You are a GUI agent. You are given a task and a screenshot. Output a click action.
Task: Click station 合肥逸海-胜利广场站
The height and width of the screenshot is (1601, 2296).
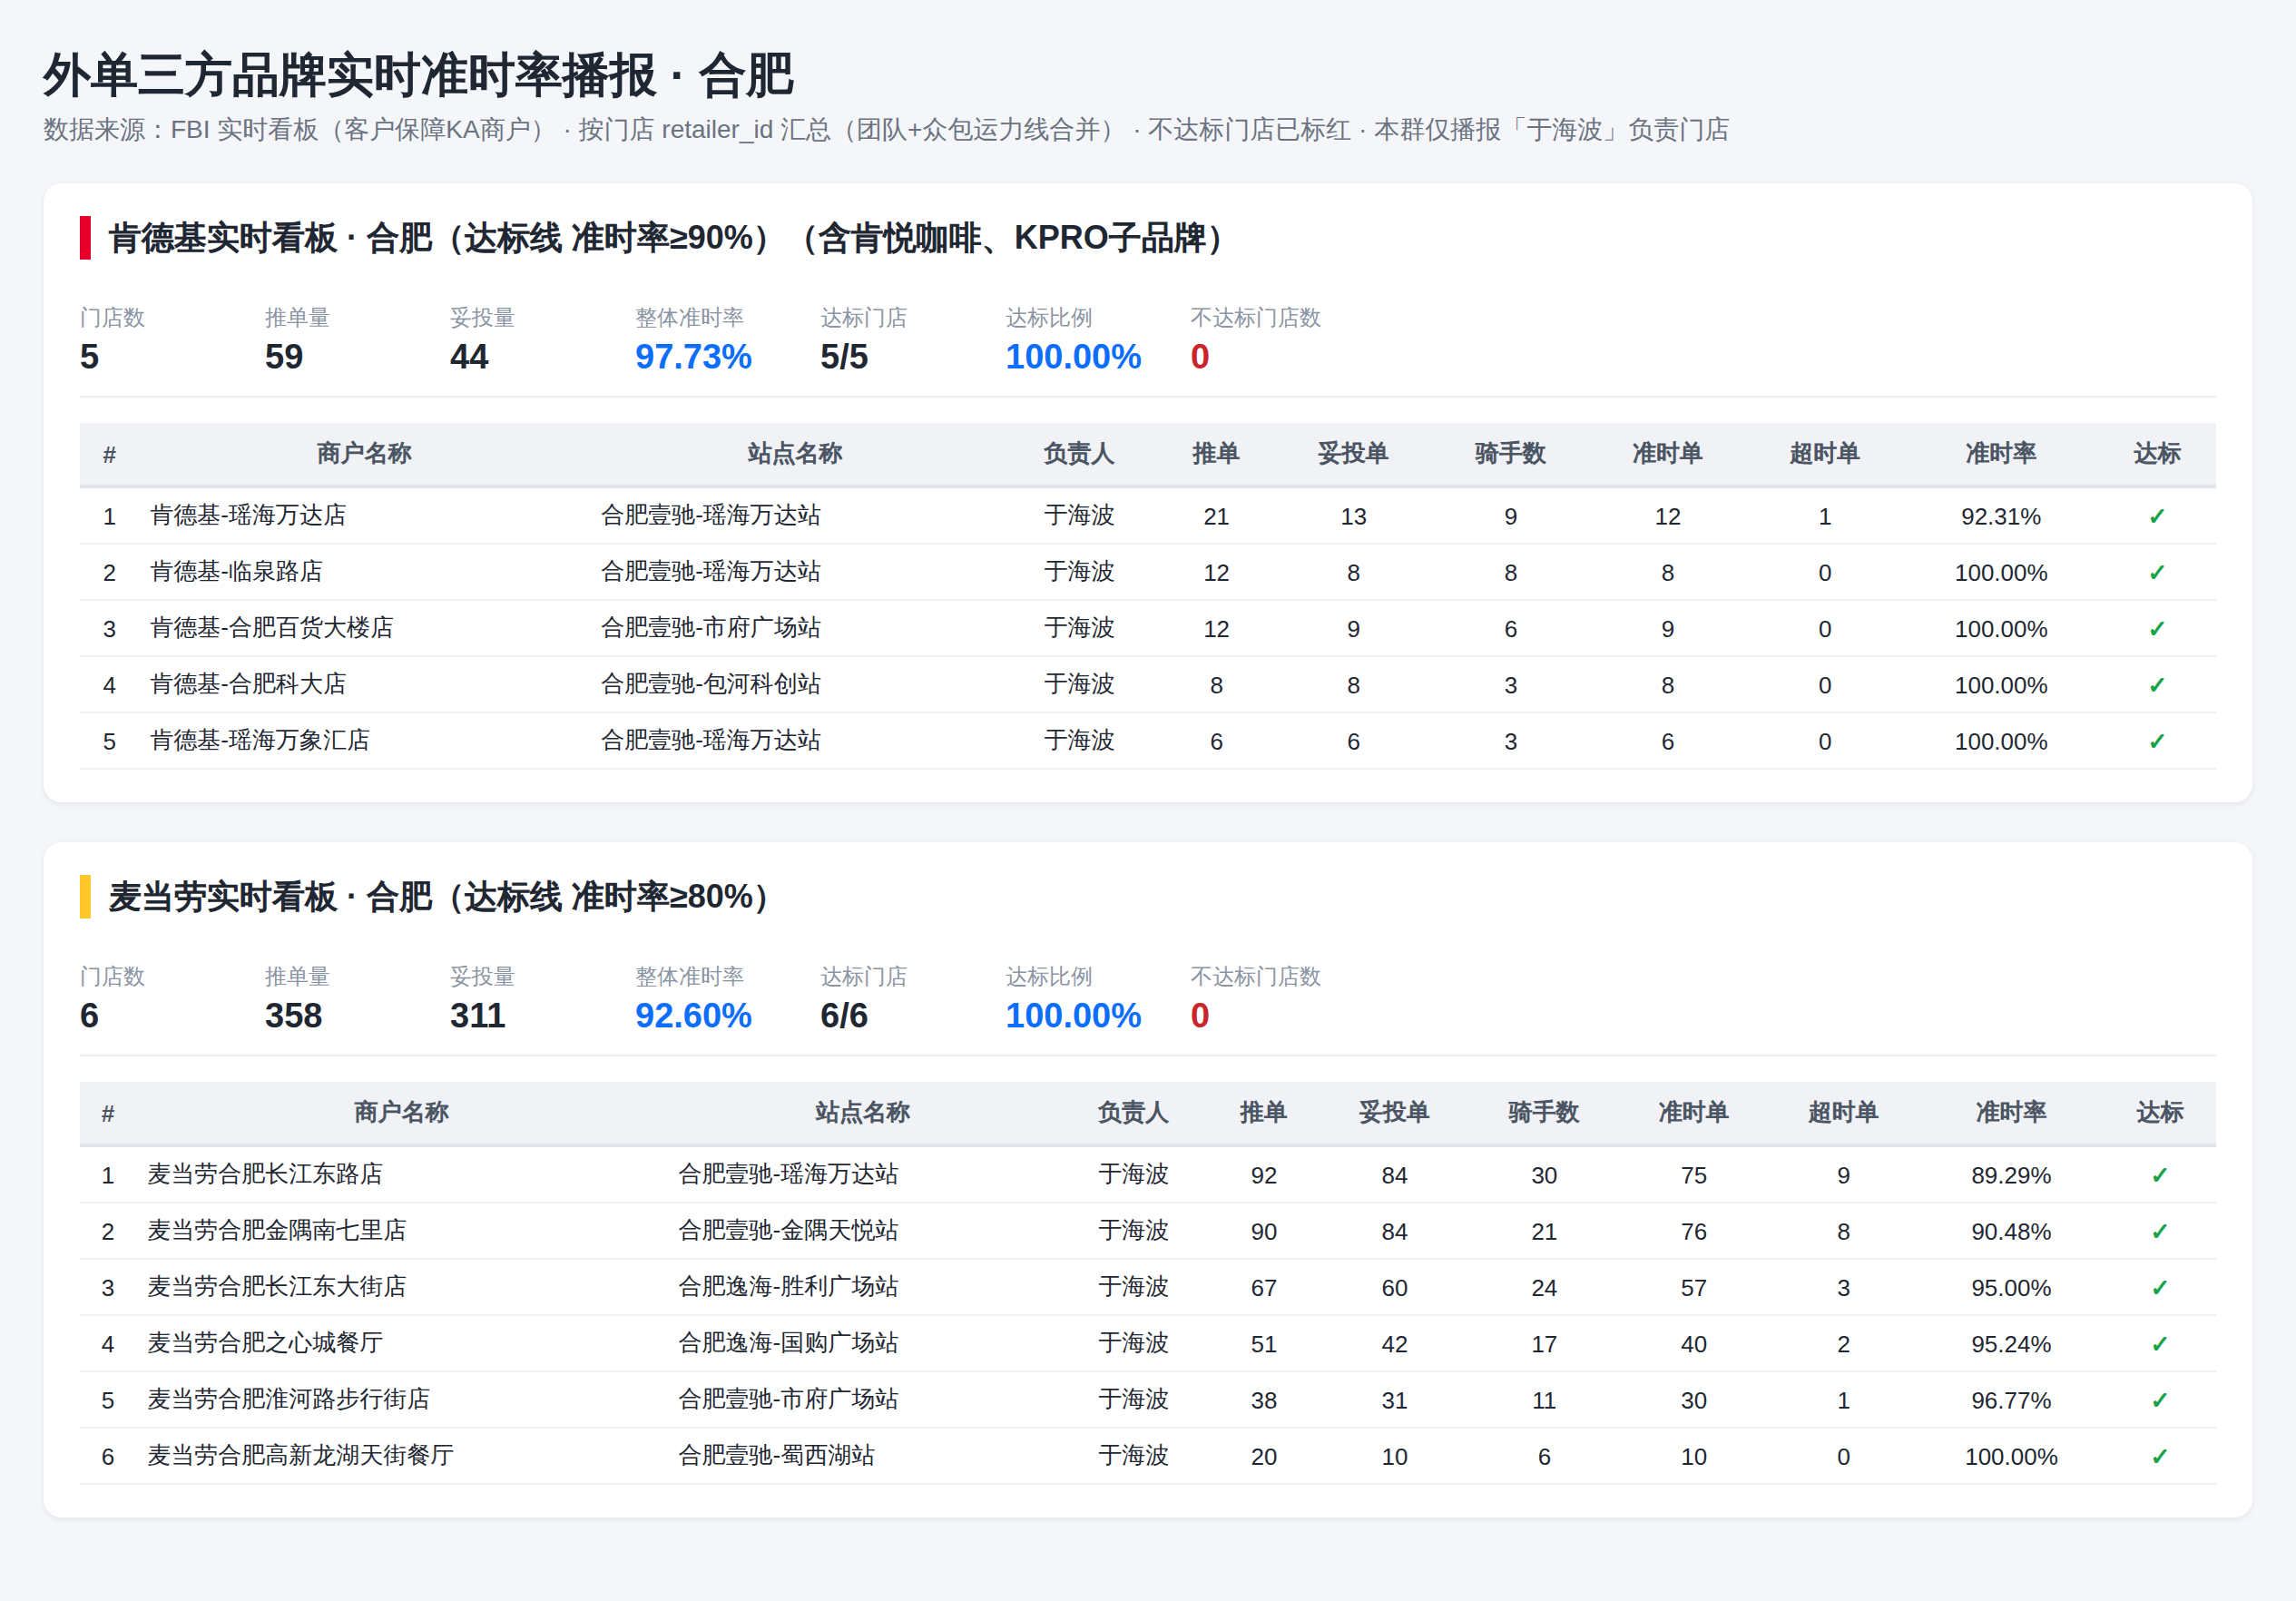(789, 1287)
